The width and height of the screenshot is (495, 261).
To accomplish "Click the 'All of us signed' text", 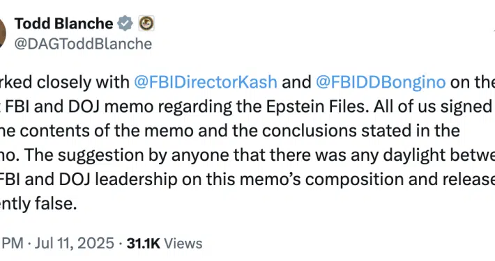I will click(434, 106).
